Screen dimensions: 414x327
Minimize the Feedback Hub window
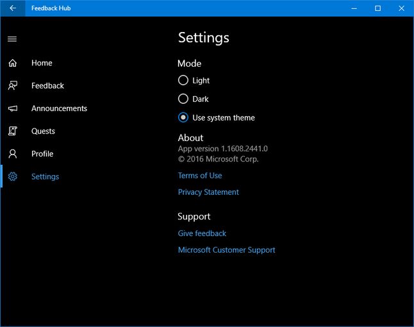[354, 8]
